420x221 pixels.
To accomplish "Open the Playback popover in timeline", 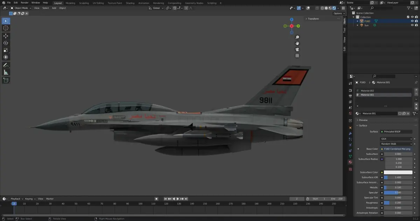I will [16, 199].
